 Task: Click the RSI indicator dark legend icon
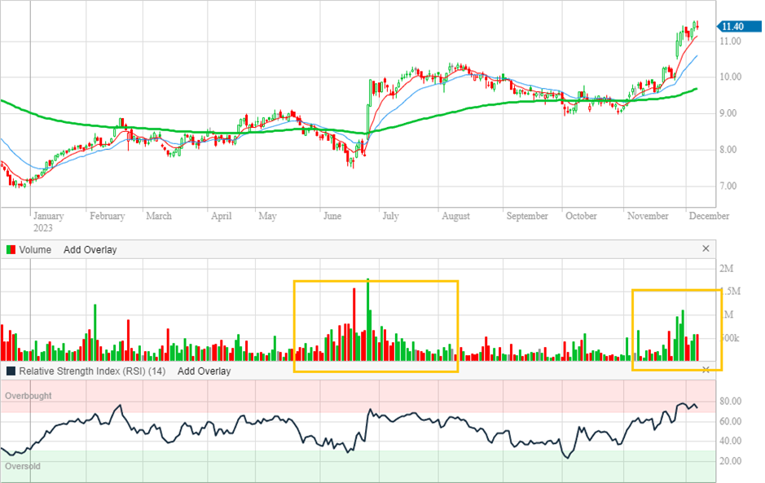(x=10, y=371)
